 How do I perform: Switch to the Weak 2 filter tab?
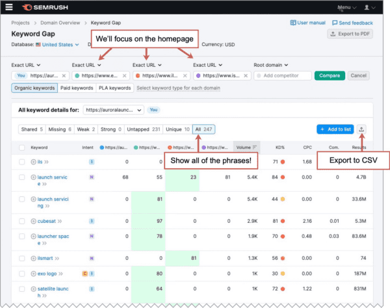(86, 129)
